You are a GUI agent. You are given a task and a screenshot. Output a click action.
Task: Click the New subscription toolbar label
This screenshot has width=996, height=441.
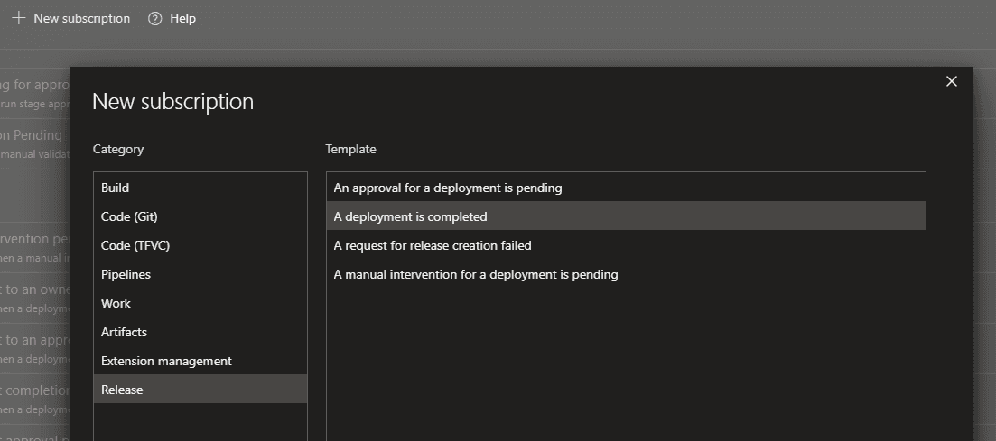[x=81, y=18]
